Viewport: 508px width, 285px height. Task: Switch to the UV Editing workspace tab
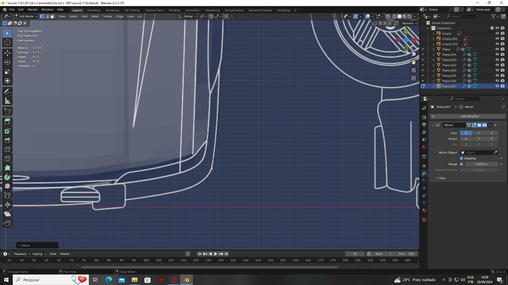pyautogui.click(x=132, y=10)
